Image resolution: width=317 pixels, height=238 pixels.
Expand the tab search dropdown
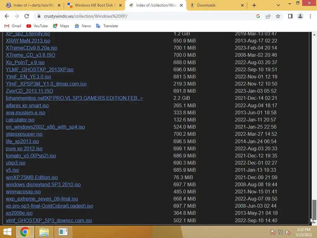[278, 5]
